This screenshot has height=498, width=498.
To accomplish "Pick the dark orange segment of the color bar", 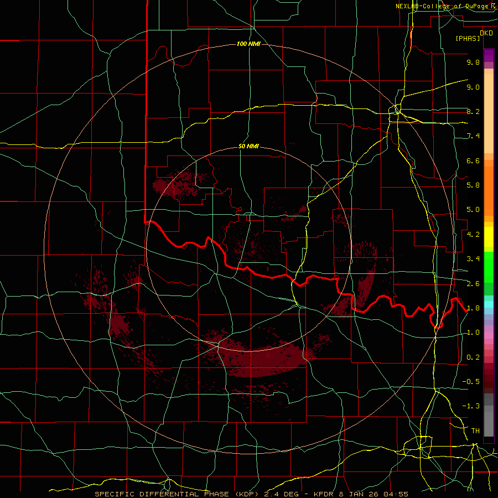I will [489, 190].
